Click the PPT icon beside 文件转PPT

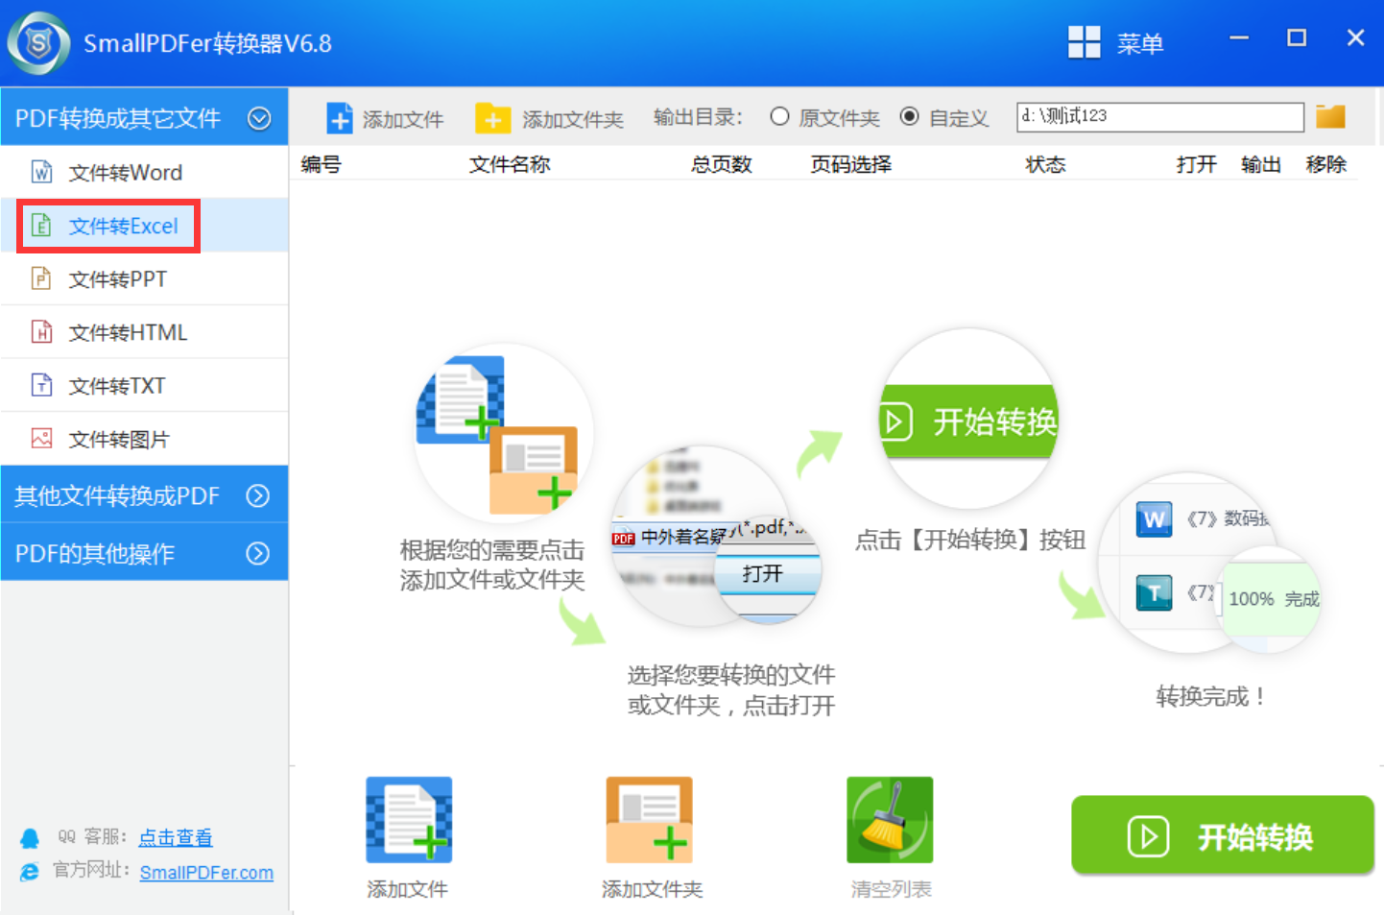(41, 278)
